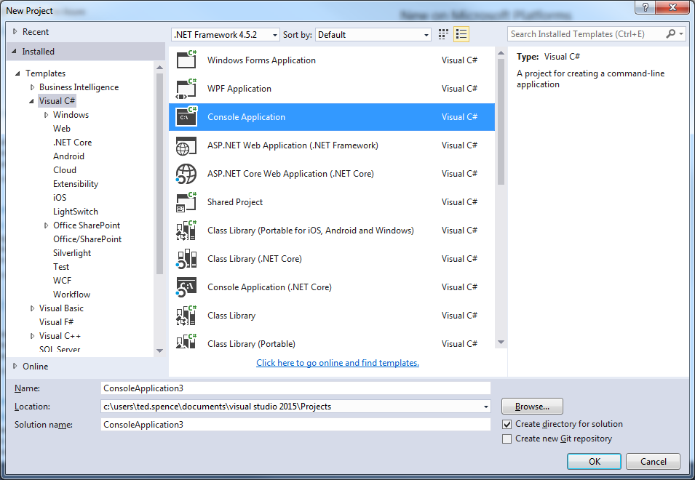Expand the Visual Basic tree node
Viewport: 695px width, 480px height.
[x=32, y=308]
